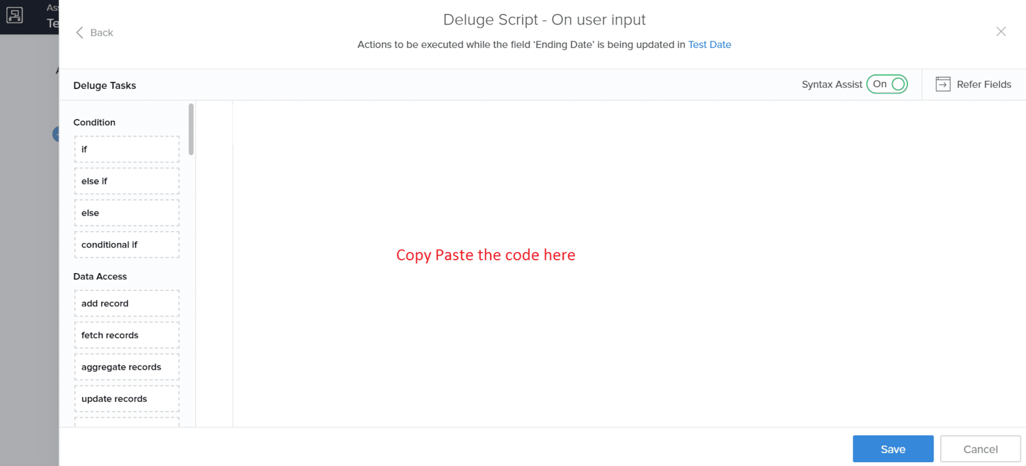
Task: Select the 'aggregate records' task
Action: 127,367
